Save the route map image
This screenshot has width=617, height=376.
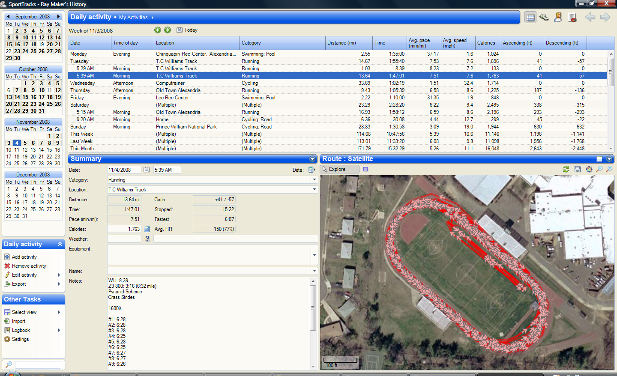click(578, 169)
